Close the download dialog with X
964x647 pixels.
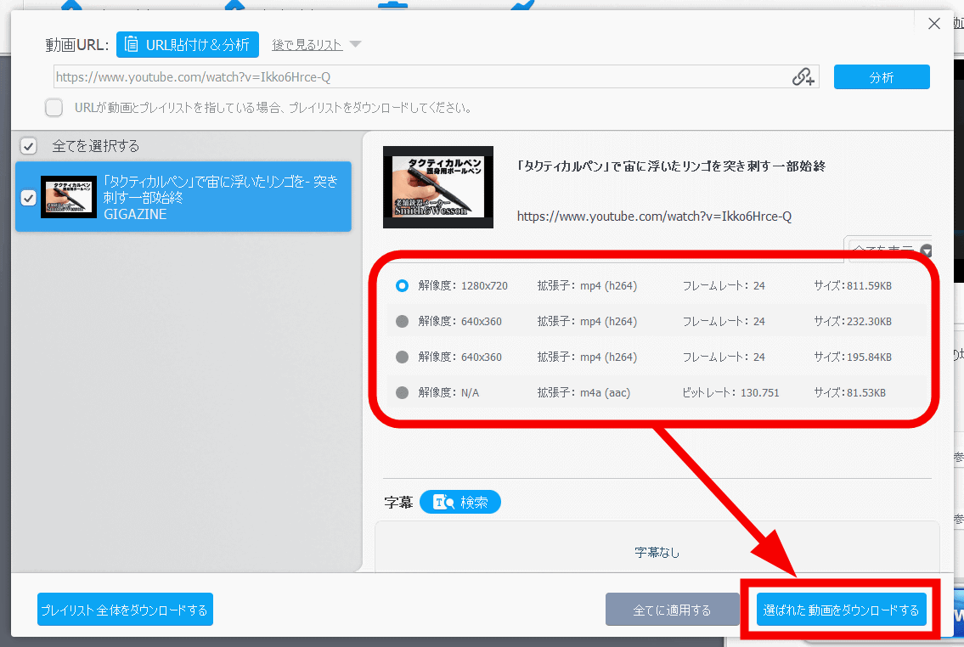934,24
